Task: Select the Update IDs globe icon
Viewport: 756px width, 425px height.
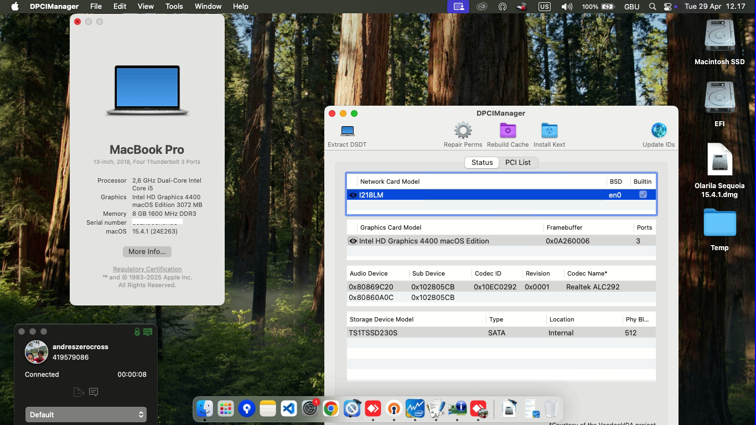Action: [x=658, y=130]
